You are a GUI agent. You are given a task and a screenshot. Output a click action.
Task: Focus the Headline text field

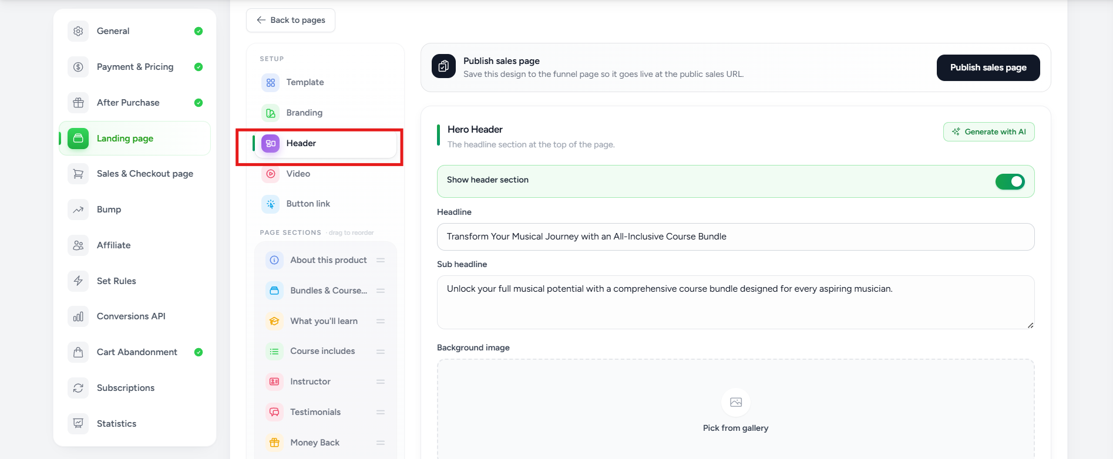pyautogui.click(x=735, y=237)
